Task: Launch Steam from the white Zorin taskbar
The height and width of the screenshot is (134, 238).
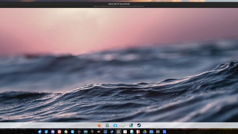Action: (x=139, y=125)
